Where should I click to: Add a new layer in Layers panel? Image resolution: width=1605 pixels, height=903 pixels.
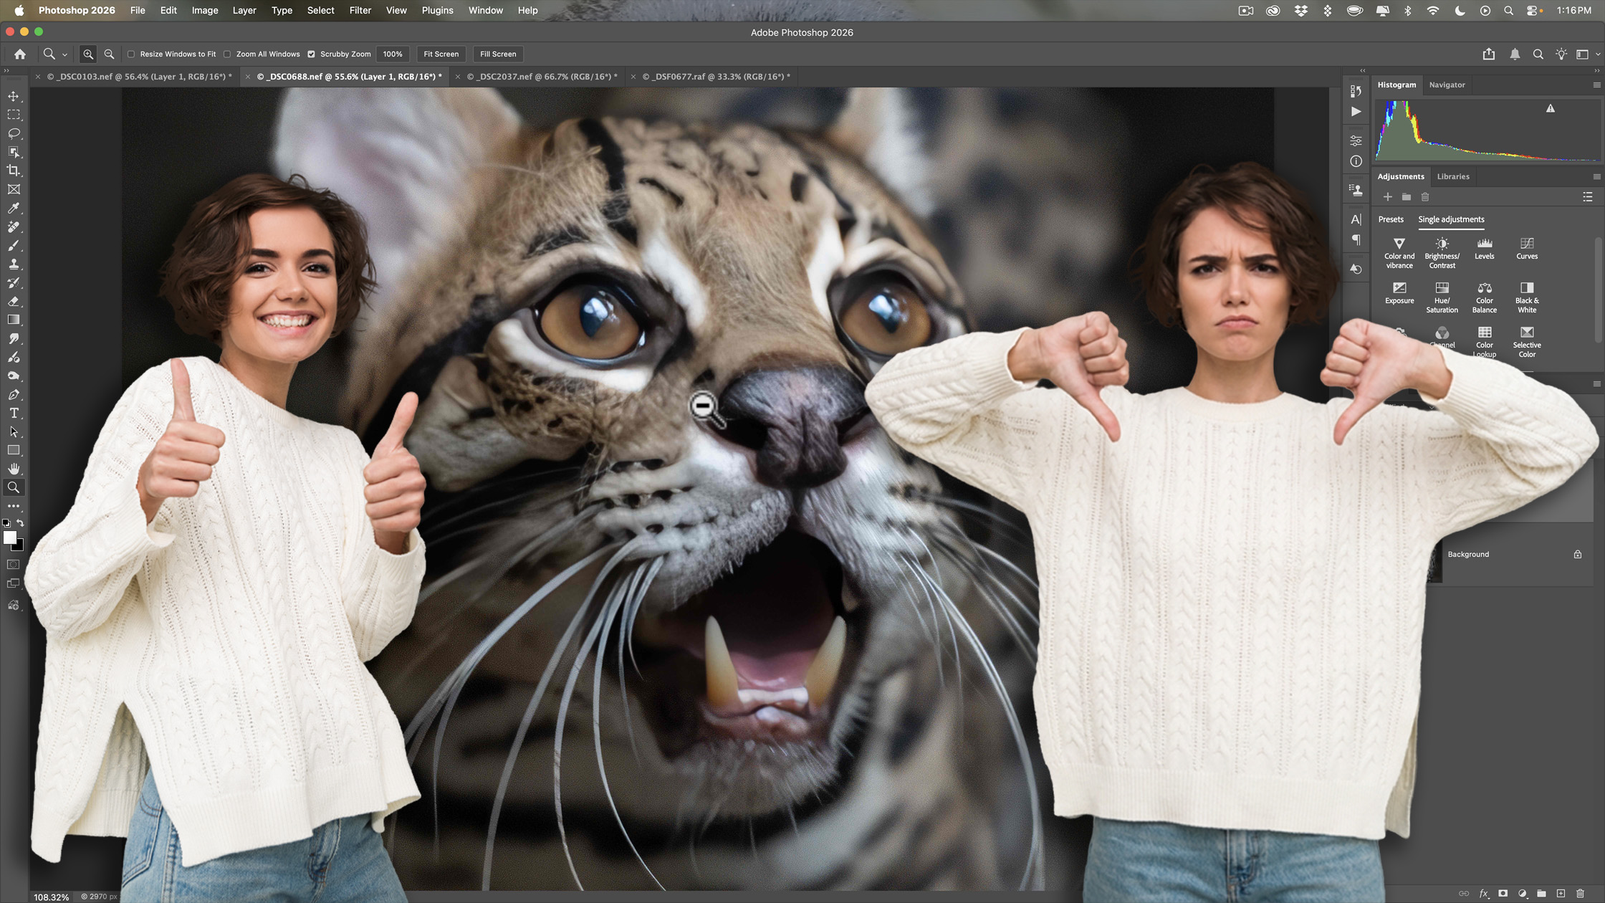[1562, 894]
